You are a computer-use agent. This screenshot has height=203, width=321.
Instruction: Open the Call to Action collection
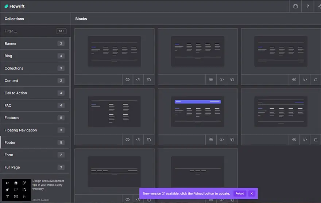pos(35,93)
